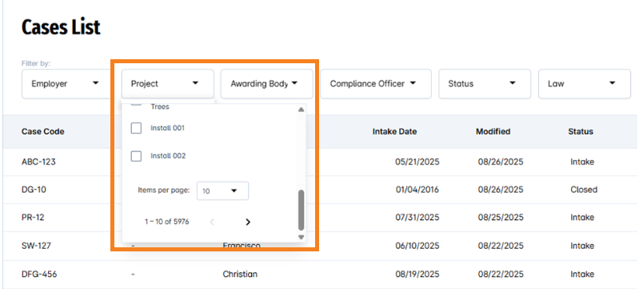Viewport: 643px width, 289px height.
Task: Expand the Compliance Officer filter
Action: click(x=376, y=84)
